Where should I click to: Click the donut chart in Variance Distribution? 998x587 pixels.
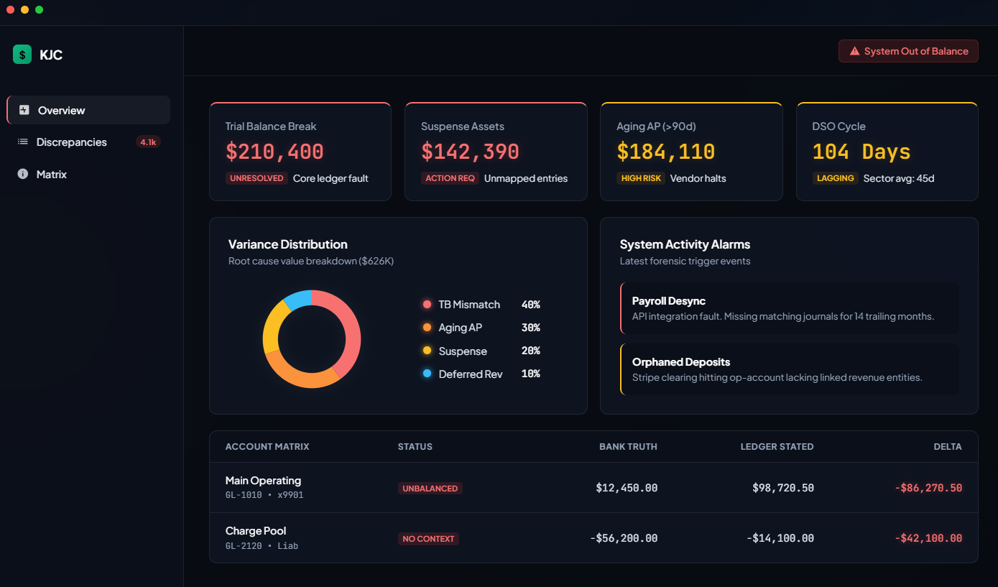tap(312, 339)
